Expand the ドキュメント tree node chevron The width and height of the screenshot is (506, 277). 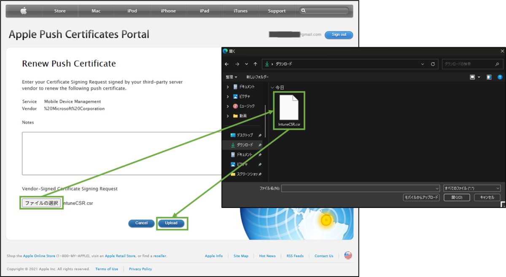(x=228, y=87)
